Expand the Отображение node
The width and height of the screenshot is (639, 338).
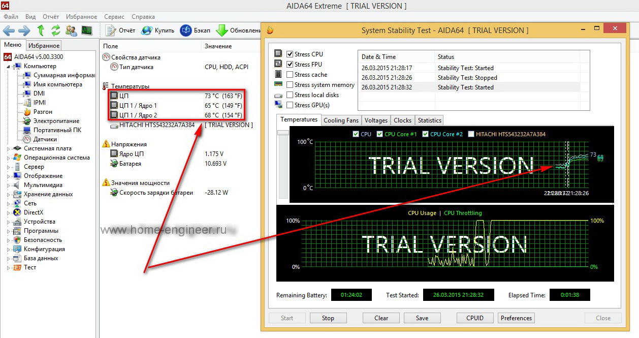click(x=9, y=176)
